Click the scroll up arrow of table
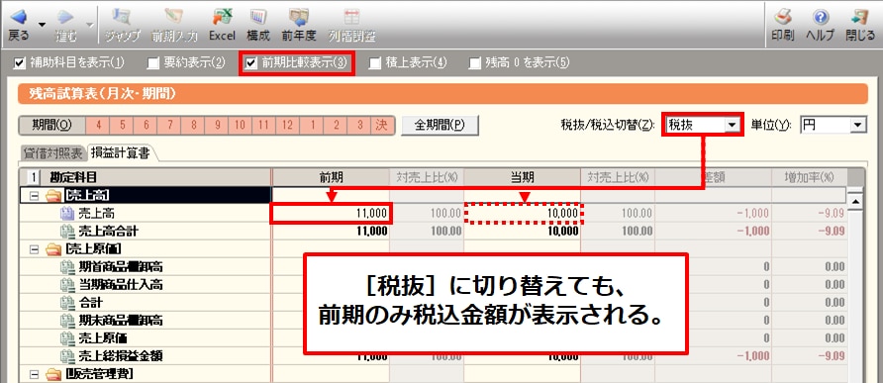 pyautogui.click(x=855, y=201)
